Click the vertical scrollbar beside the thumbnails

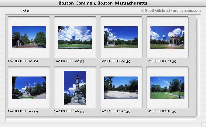198,68
